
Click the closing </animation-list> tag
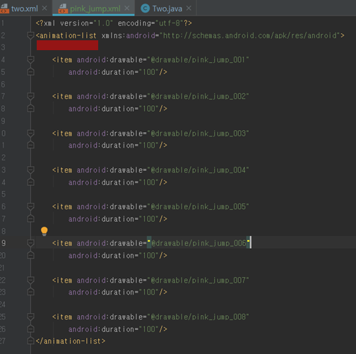pos(71,341)
